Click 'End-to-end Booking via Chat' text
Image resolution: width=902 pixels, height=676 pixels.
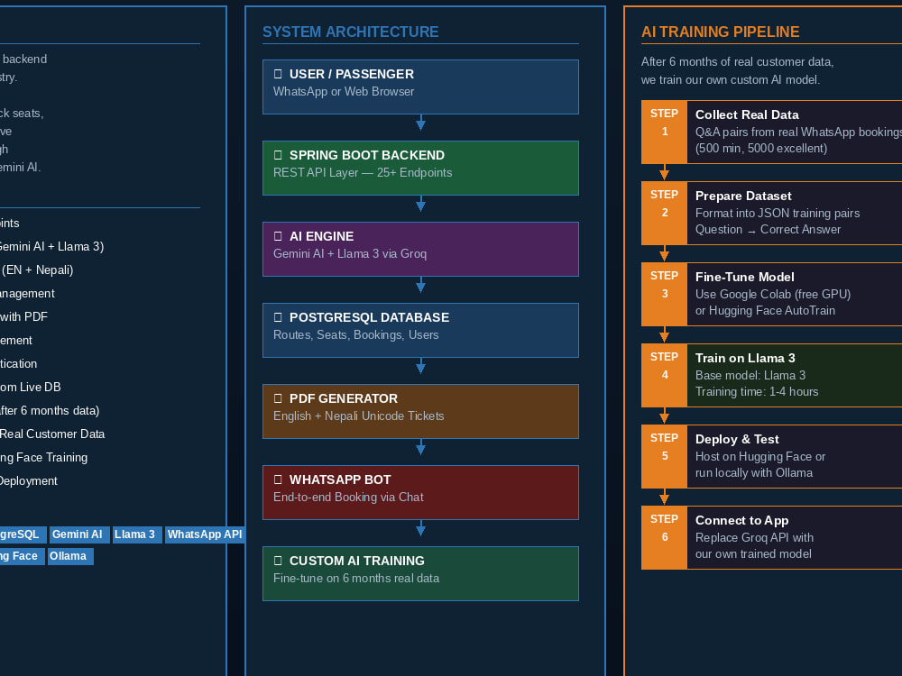tap(348, 497)
